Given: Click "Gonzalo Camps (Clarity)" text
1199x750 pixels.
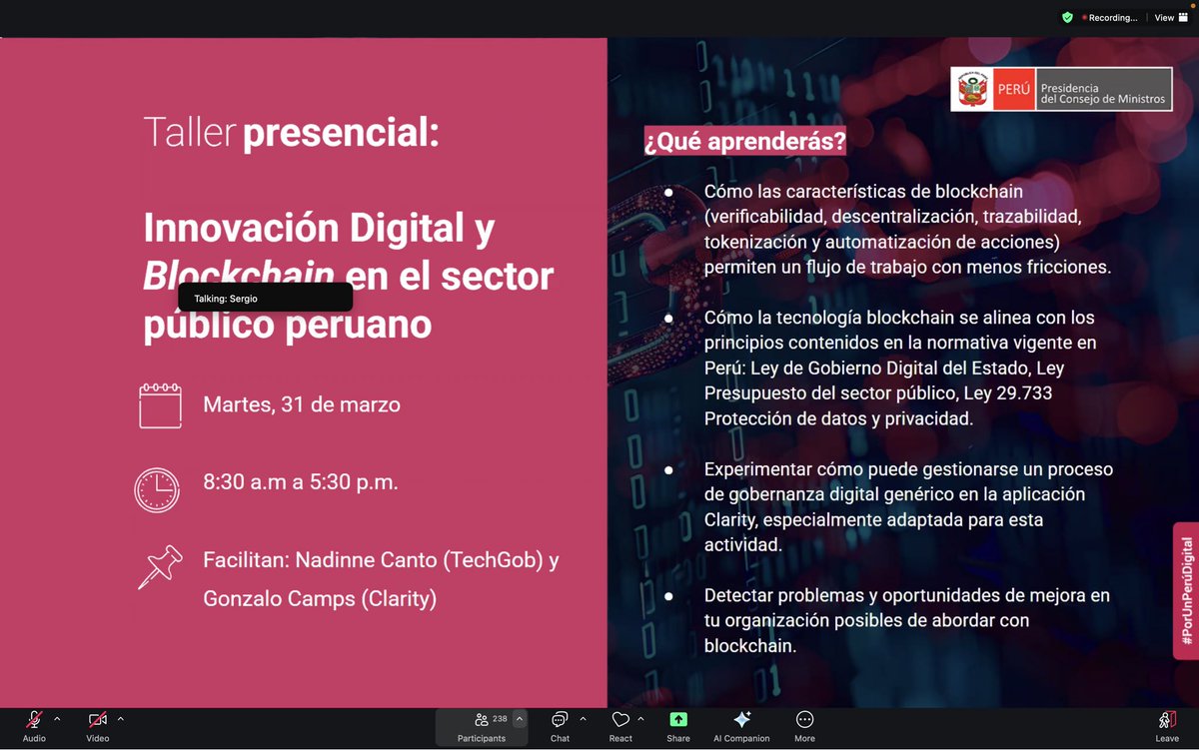Looking at the screenshot, I should pos(320,599).
